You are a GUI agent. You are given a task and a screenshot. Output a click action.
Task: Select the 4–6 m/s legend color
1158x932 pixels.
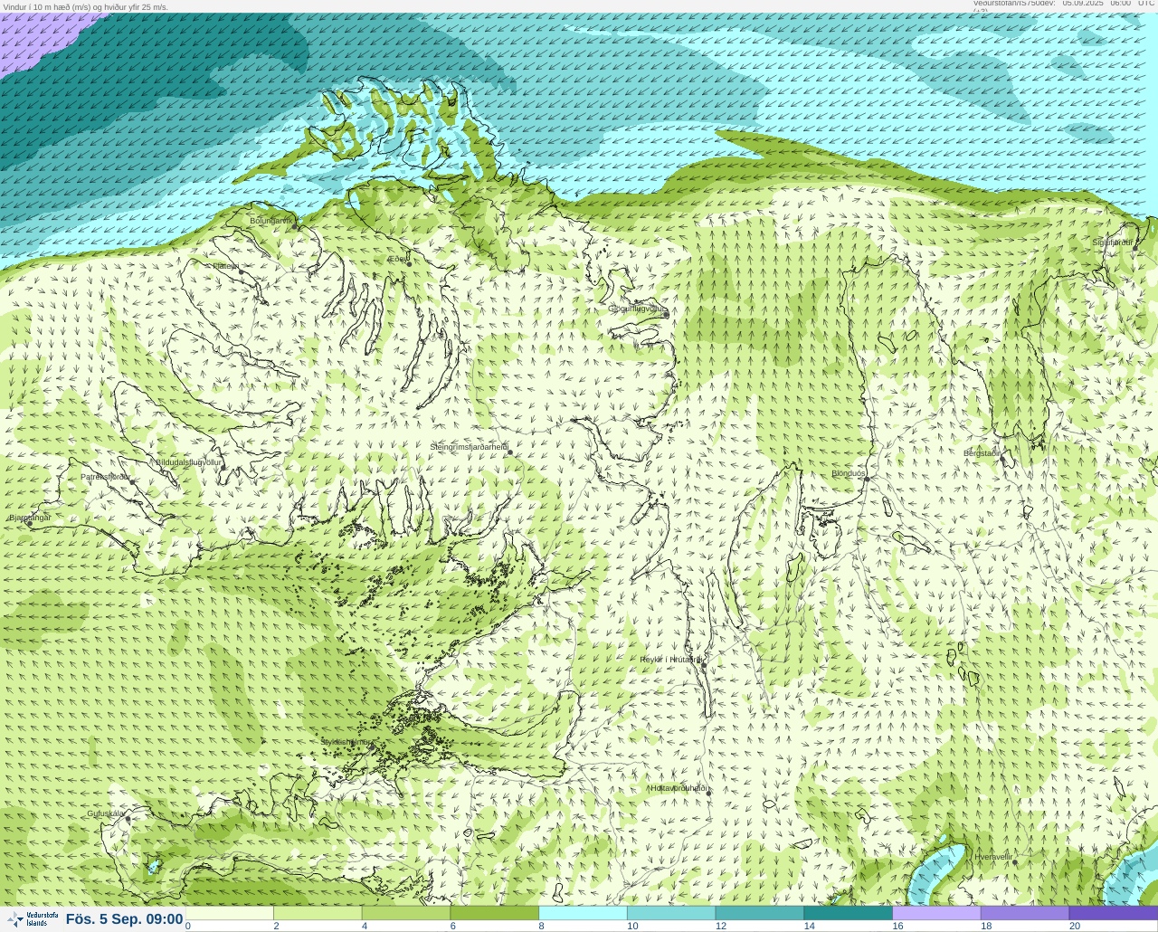click(x=406, y=913)
